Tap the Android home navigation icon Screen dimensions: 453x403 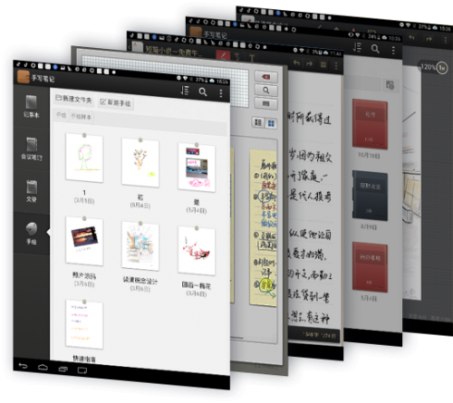pyautogui.click(x=43, y=367)
